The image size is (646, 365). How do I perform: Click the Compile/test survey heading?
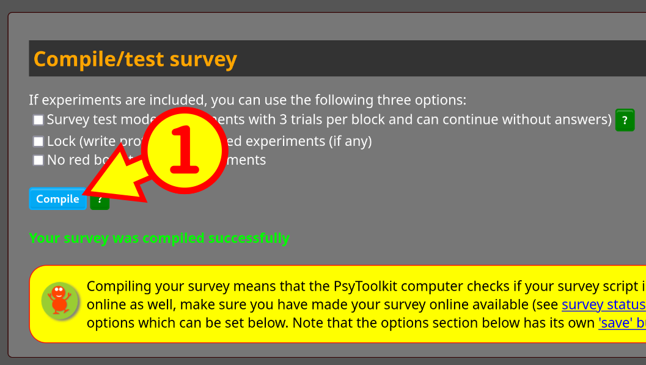(135, 59)
